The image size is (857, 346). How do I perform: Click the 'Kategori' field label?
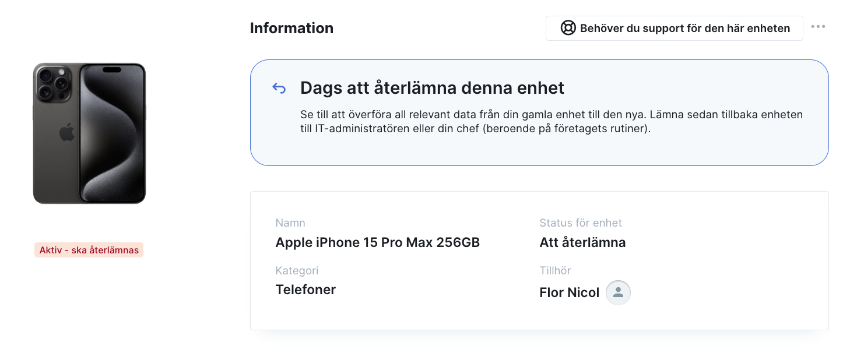297,270
